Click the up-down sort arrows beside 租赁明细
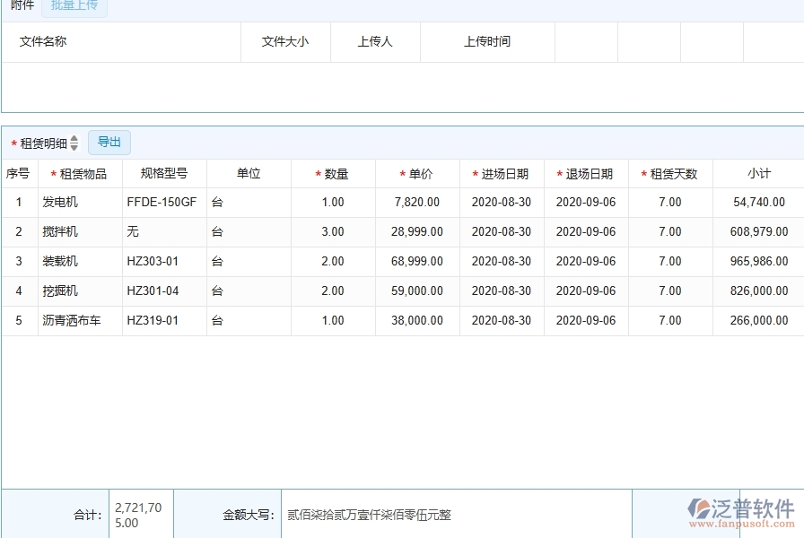 pos(74,142)
